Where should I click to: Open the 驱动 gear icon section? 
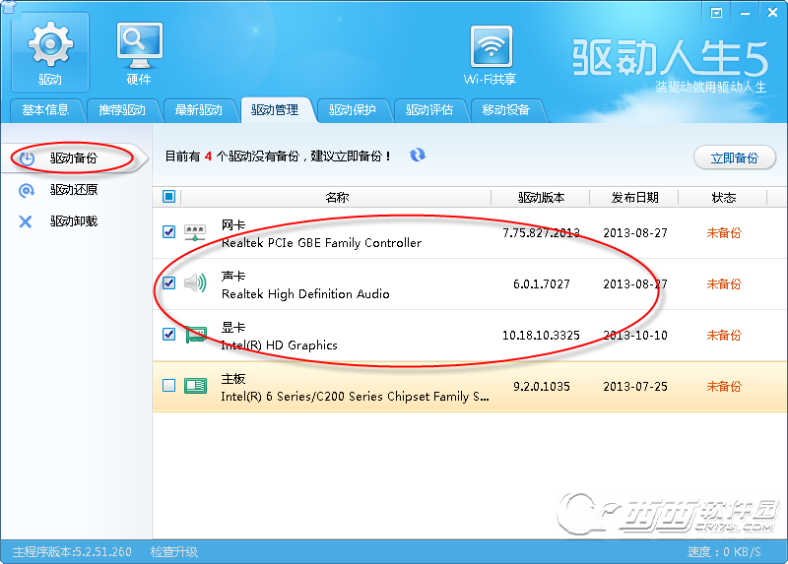coord(50,52)
